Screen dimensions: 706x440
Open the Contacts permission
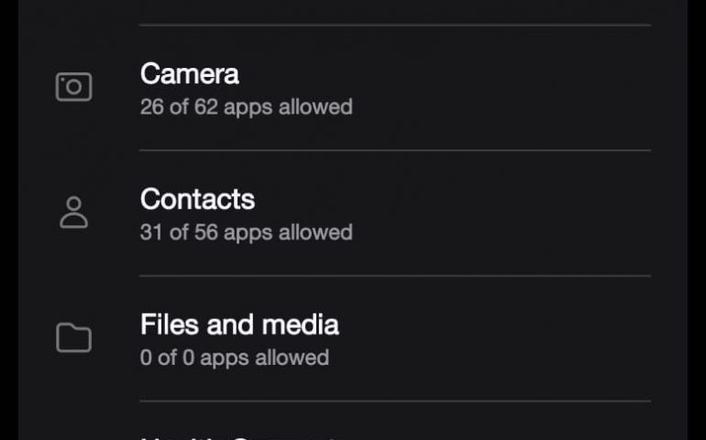tap(353, 213)
